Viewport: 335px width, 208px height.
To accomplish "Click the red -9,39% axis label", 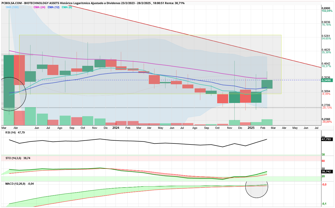I will coord(326,94).
